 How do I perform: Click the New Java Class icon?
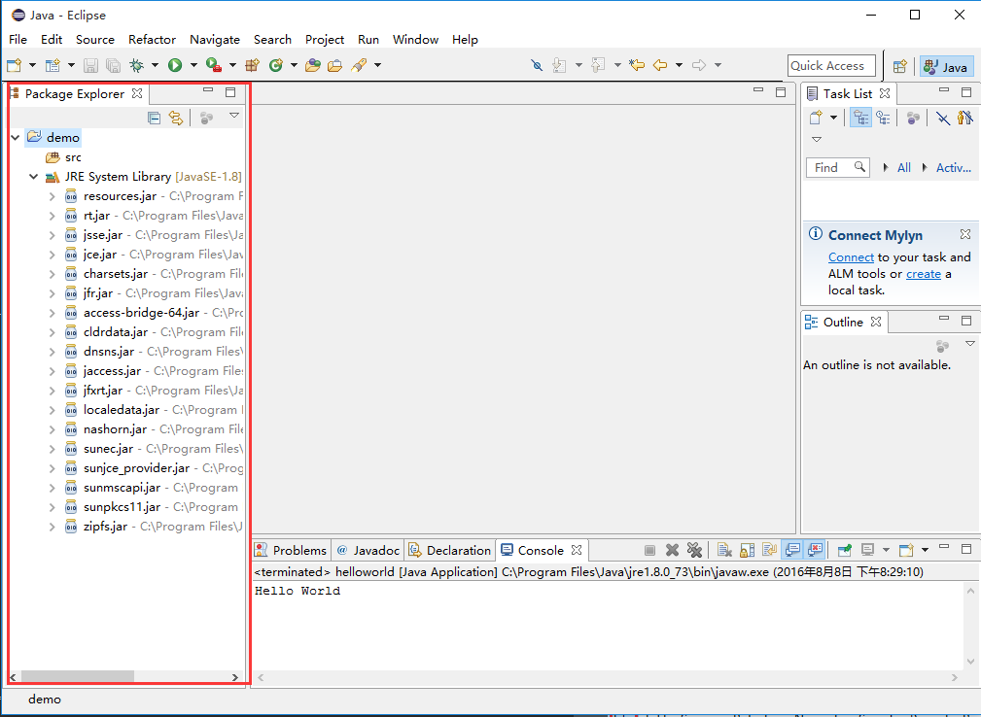[275, 65]
